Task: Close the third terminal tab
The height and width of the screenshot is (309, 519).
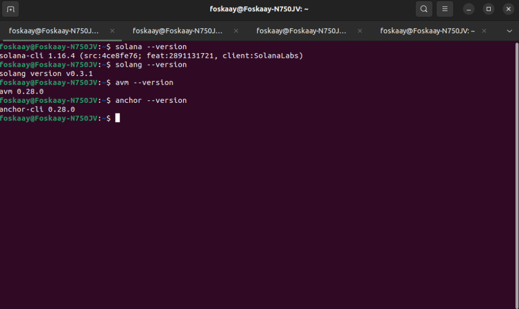Action: coord(360,31)
